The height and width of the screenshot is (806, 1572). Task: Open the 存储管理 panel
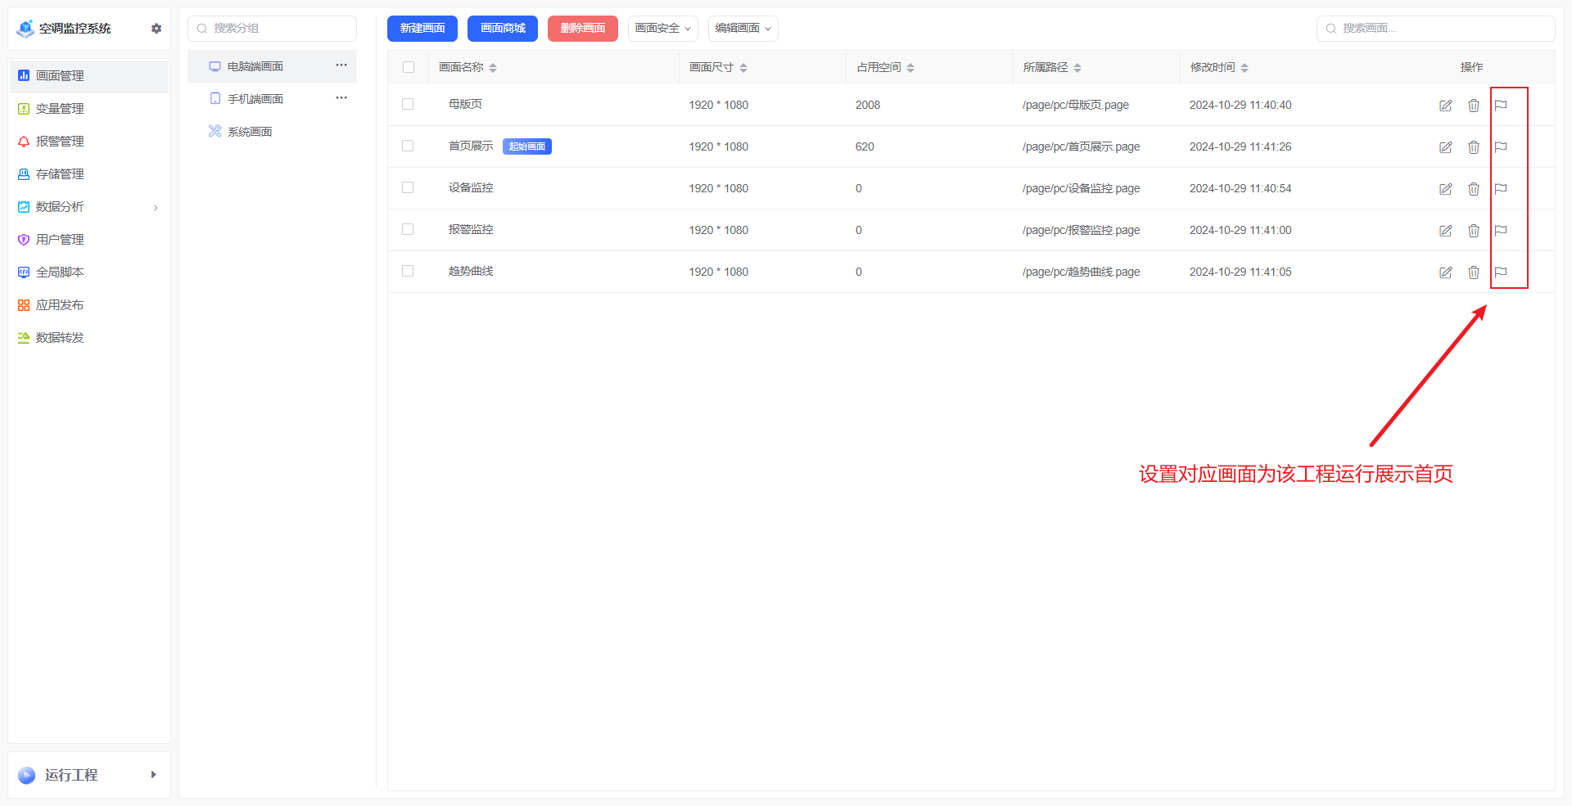[x=59, y=173]
